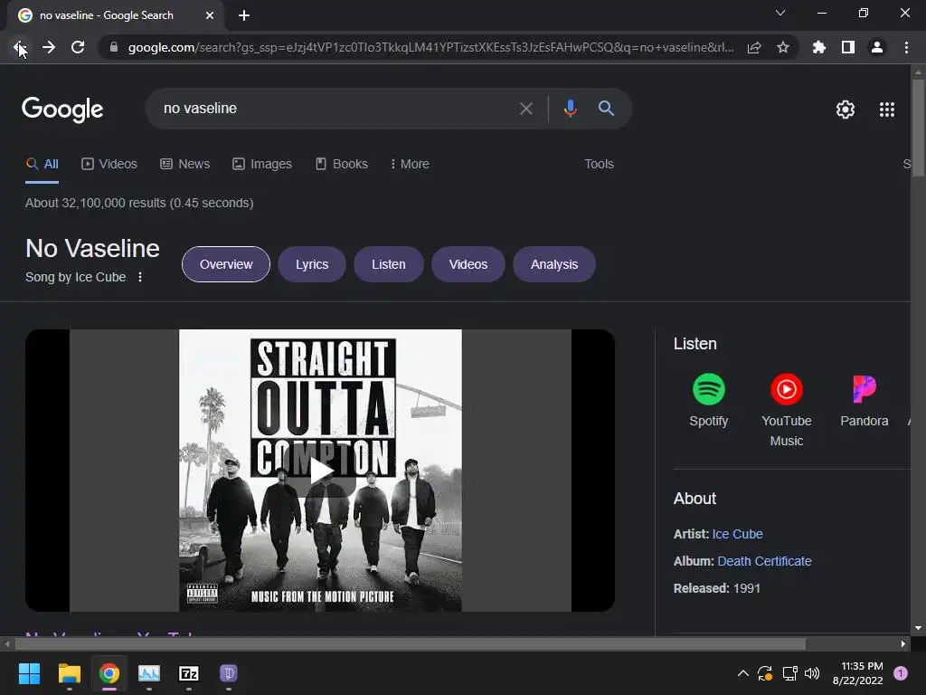Click the Chrome taskbar icon

tap(109, 673)
